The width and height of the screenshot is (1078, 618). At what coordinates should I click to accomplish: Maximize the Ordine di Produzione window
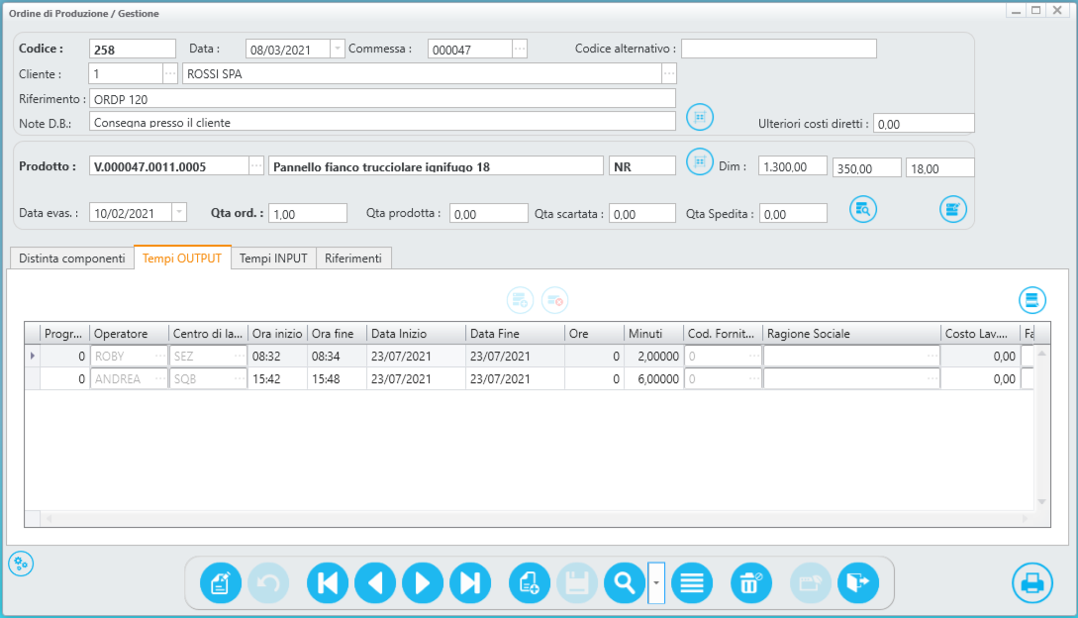coord(1036,10)
